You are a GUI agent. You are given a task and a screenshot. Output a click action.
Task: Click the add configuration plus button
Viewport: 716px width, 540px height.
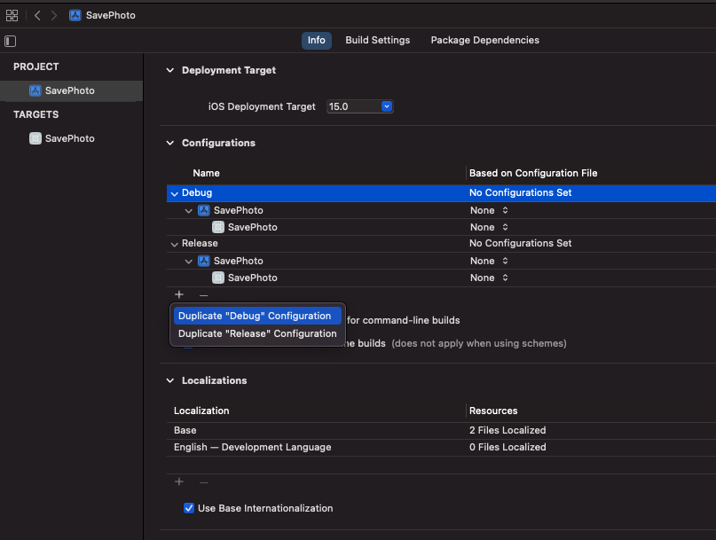point(179,295)
